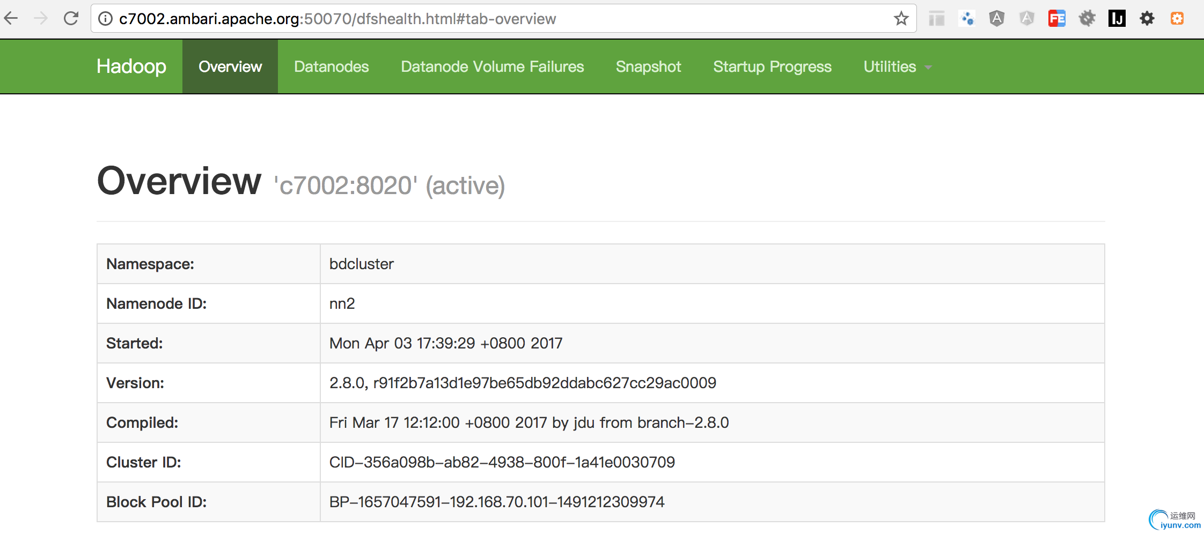
Task: Open the Snapshot tab
Action: pyautogui.click(x=648, y=66)
